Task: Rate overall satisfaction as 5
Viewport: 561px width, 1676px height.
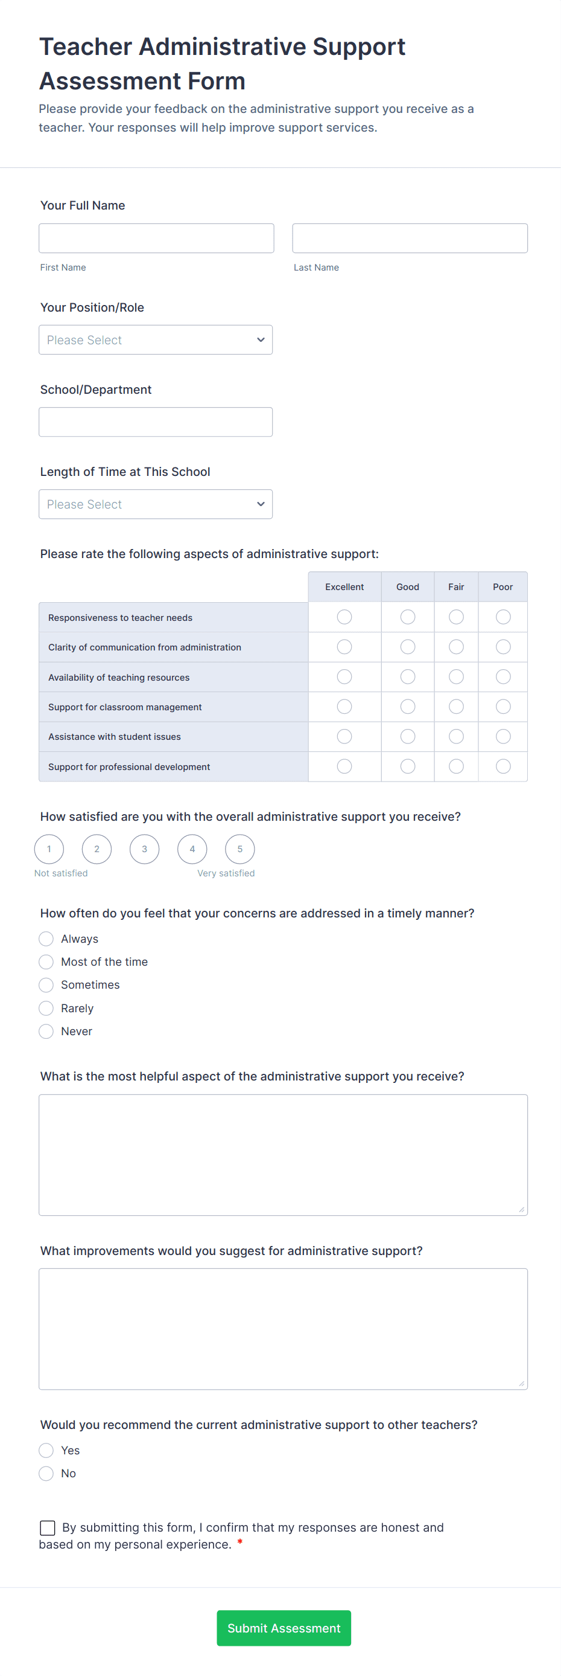Action: [x=239, y=849]
